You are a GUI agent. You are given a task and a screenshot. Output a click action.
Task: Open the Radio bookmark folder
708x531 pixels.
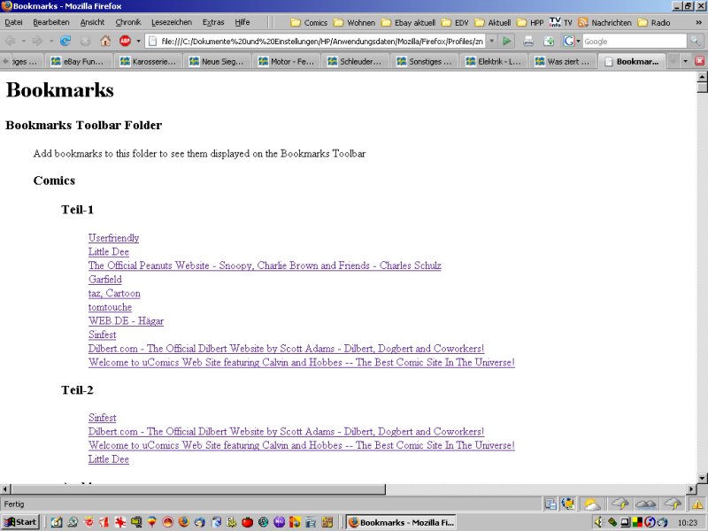pyautogui.click(x=654, y=22)
